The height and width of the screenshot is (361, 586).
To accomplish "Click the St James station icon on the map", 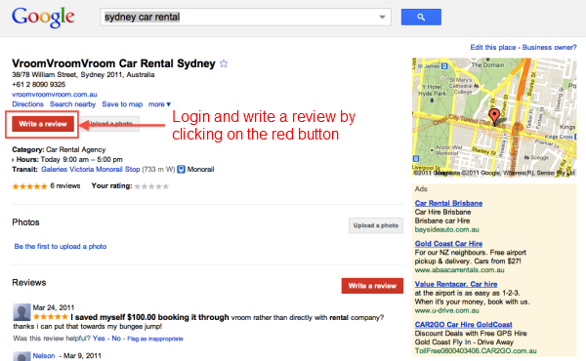I will click(x=444, y=66).
